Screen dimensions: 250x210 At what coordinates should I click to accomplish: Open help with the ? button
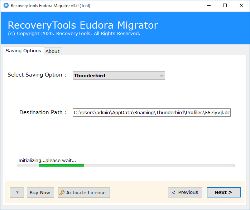17,192
